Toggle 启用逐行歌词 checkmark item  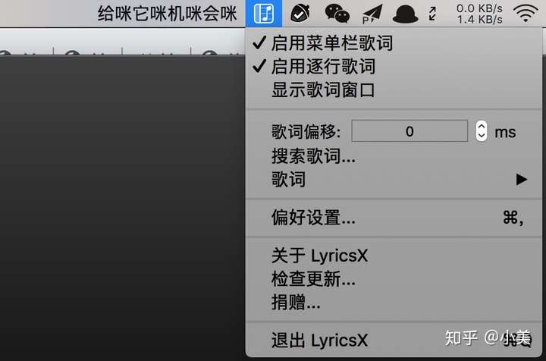click(394, 66)
